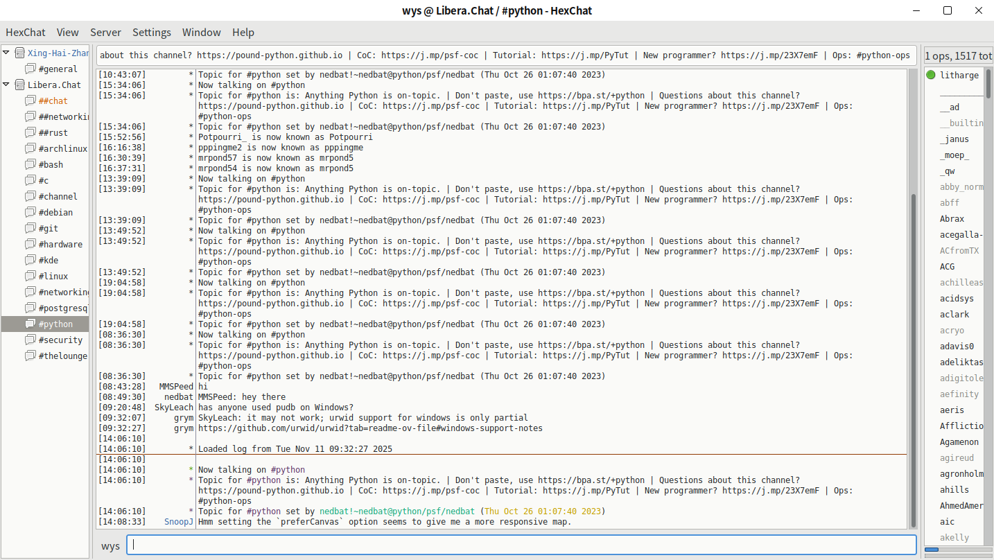The width and height of the screenshot is (994, 560).
Task: Collapse the Libera.Chat channel tree
Action: coord(7,85)
